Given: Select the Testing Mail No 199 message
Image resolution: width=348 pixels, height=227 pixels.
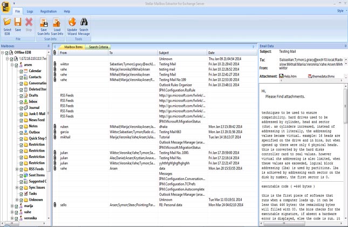Looking at the screenshot, I should tap(155, 80).
